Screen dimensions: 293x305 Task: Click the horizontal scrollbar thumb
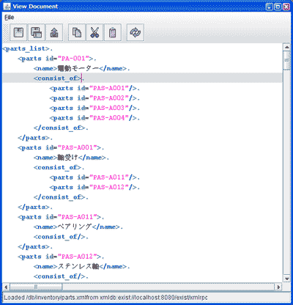click(x=36, y=287)
